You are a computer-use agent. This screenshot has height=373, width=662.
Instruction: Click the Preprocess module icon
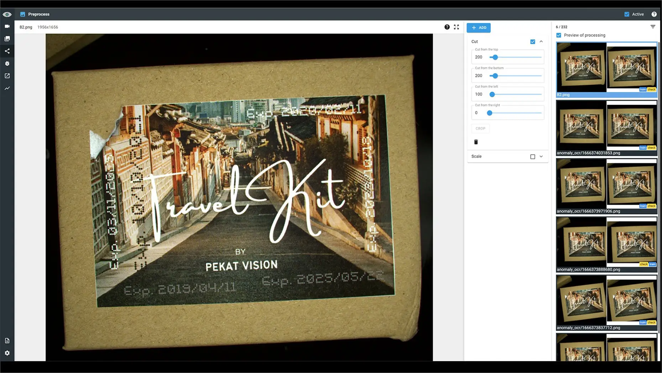(x=23, y=14)
